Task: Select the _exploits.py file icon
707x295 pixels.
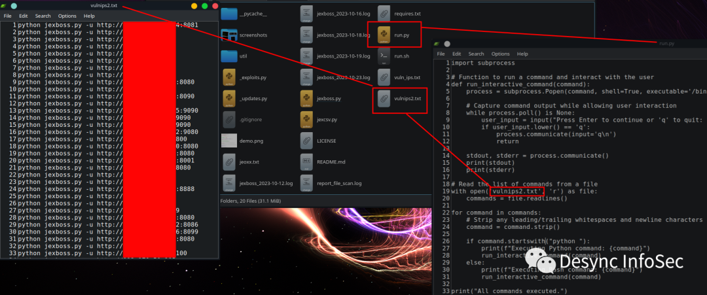Action: coord(230,77)
